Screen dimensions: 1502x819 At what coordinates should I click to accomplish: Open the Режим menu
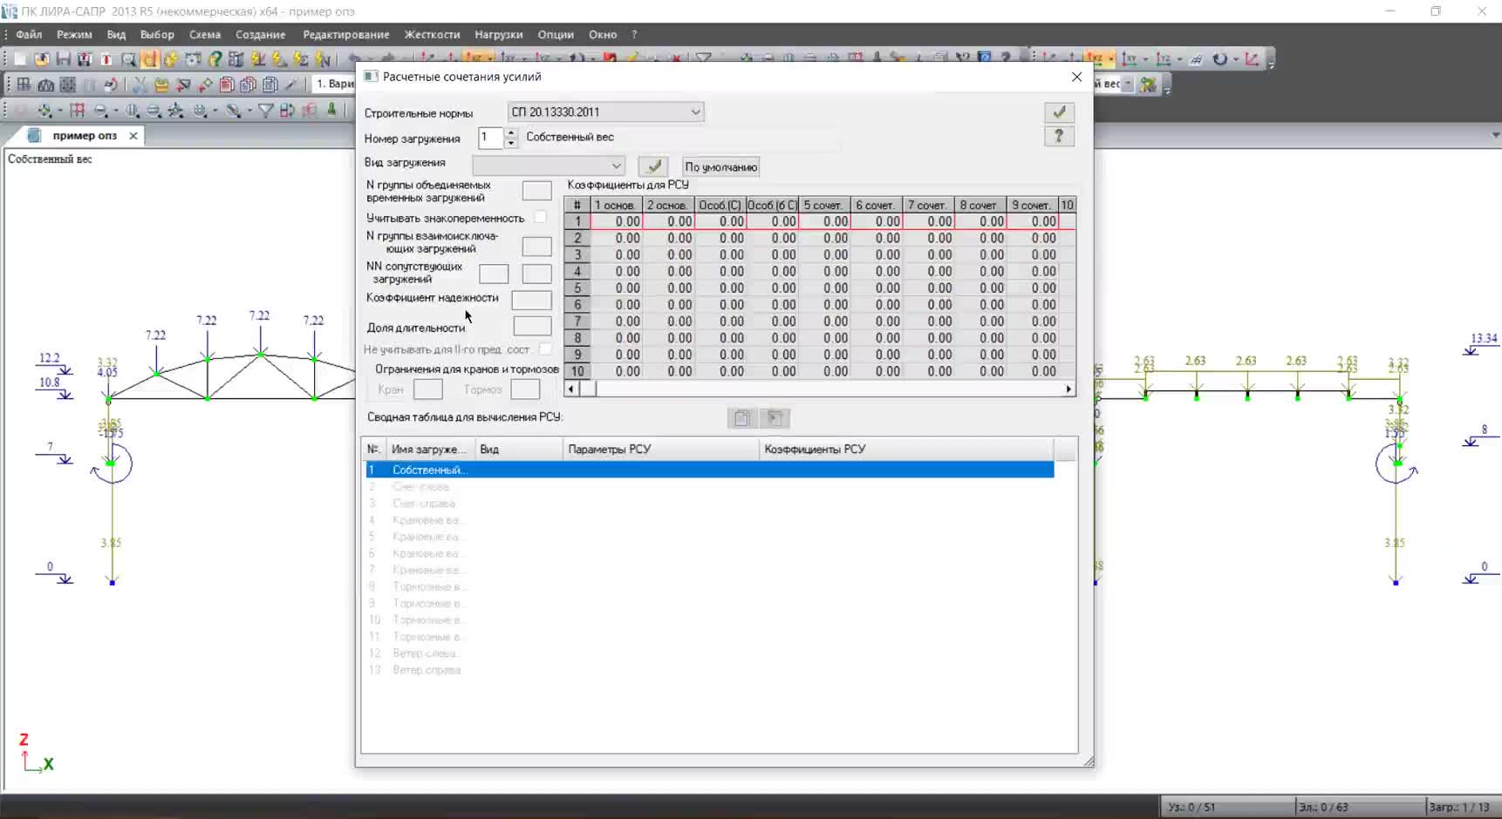coord(74,35)
